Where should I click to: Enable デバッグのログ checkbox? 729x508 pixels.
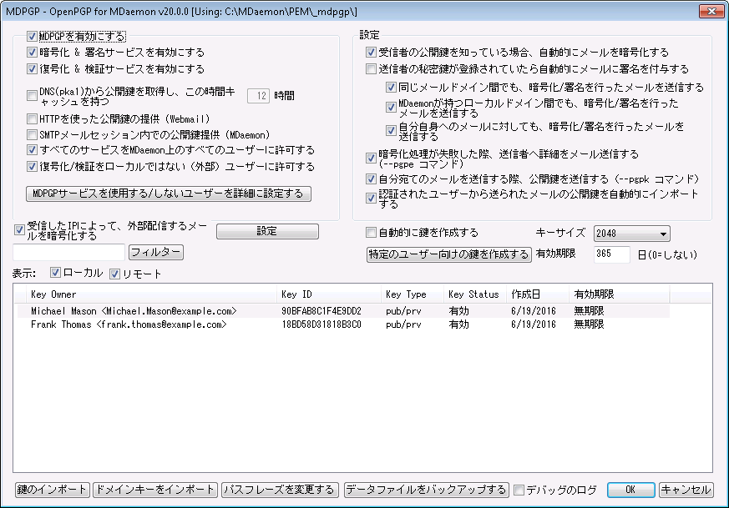tap(519, 490)
